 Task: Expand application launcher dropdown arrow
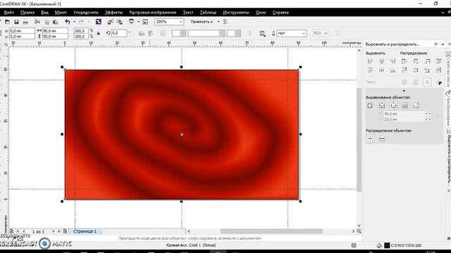coord(138,22)
